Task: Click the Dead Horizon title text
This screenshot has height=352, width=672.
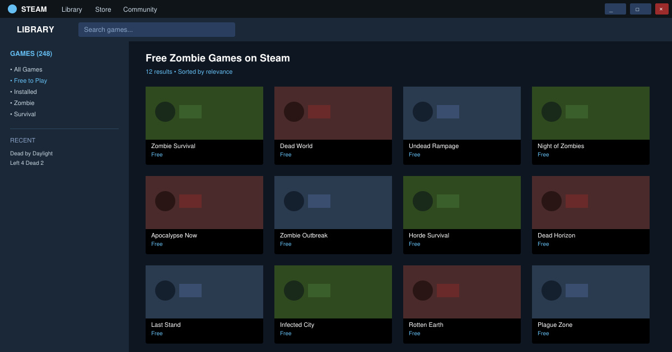Action: (556, 235)
